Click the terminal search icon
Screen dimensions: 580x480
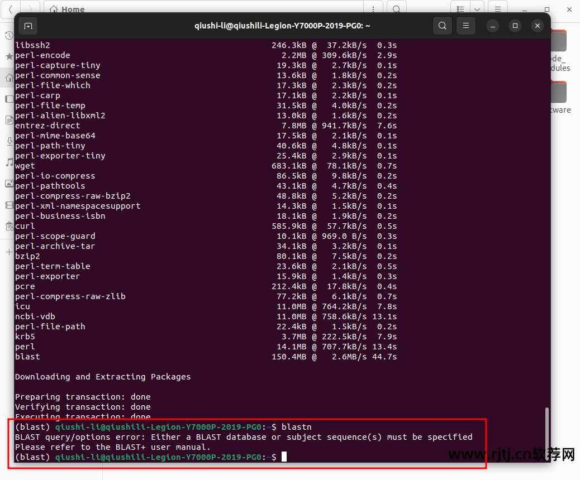coord(443,26)
